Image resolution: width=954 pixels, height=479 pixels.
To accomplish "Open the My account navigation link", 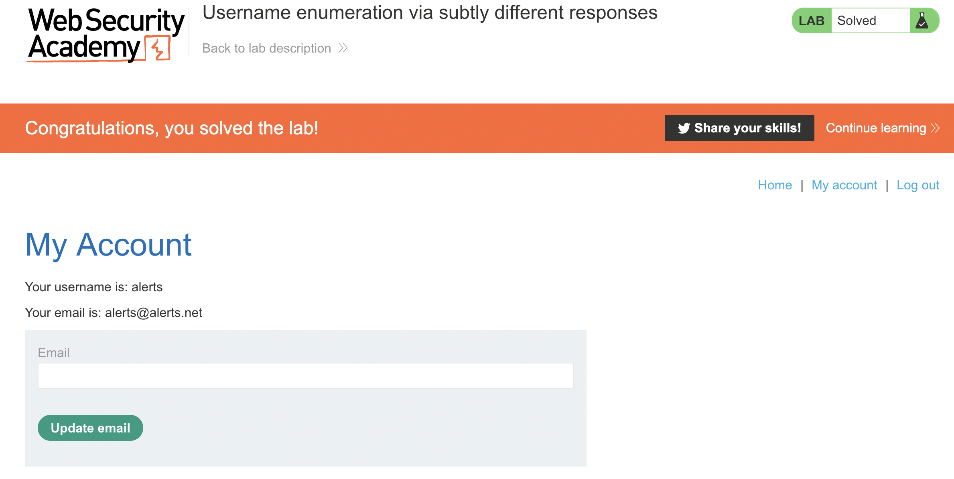I will (844, 185).
